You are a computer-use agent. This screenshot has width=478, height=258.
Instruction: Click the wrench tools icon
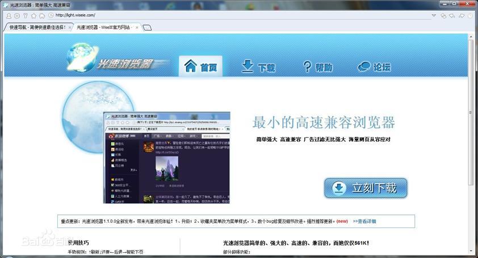[26, 15]
